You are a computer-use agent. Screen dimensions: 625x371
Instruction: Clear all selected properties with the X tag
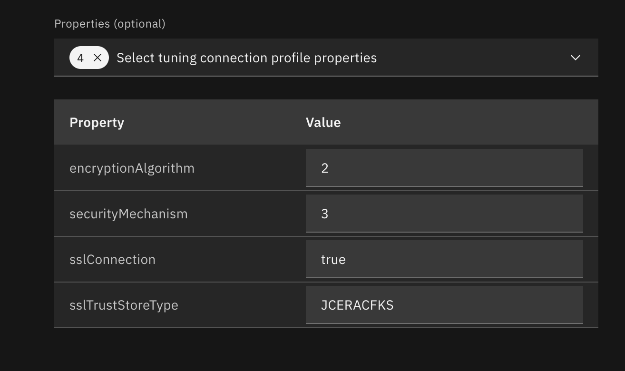pos(98,58)
